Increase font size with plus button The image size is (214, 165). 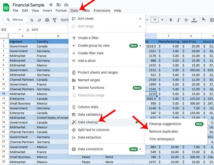[x=162, y=20]
